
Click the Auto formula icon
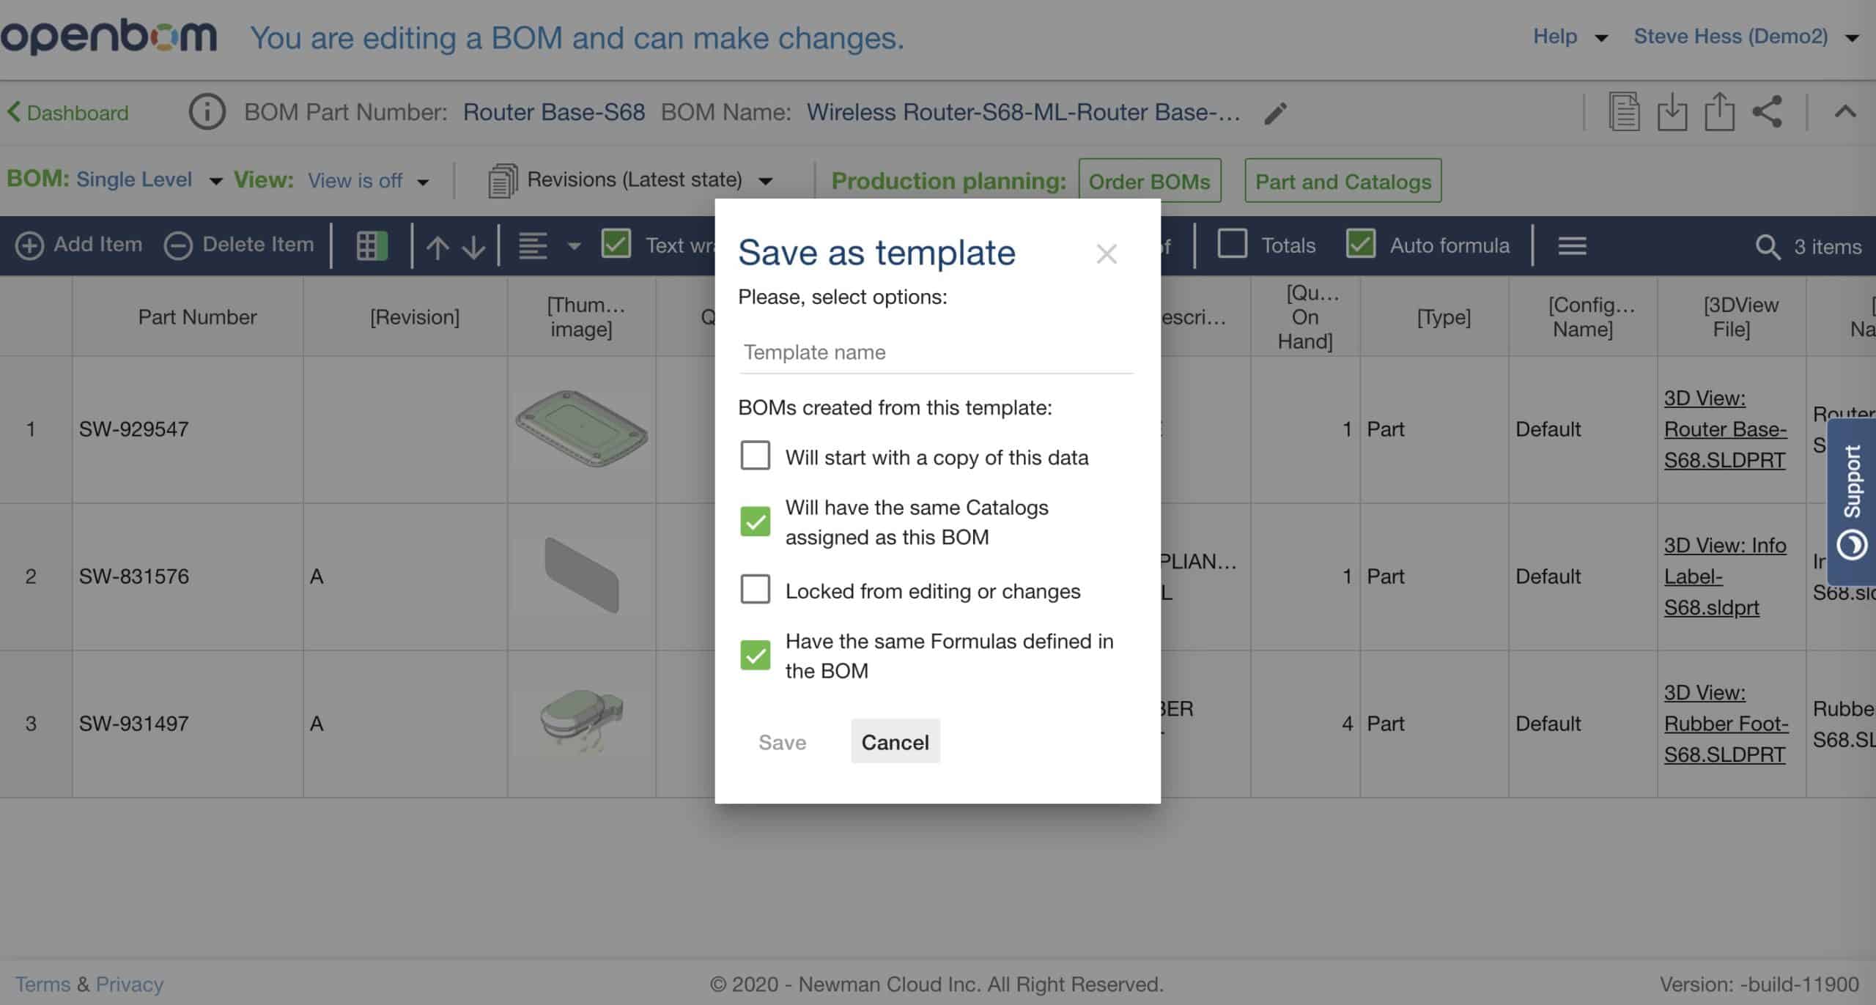coord(1361,245)
